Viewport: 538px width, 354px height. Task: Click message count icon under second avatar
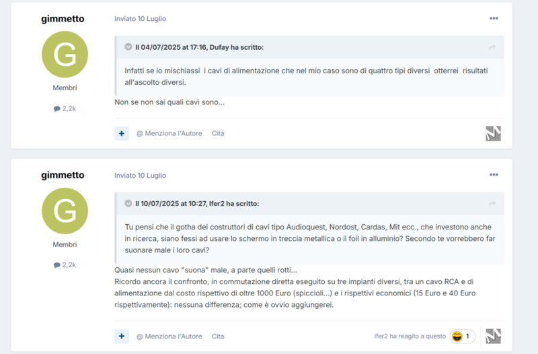click(x=57, y=264)
